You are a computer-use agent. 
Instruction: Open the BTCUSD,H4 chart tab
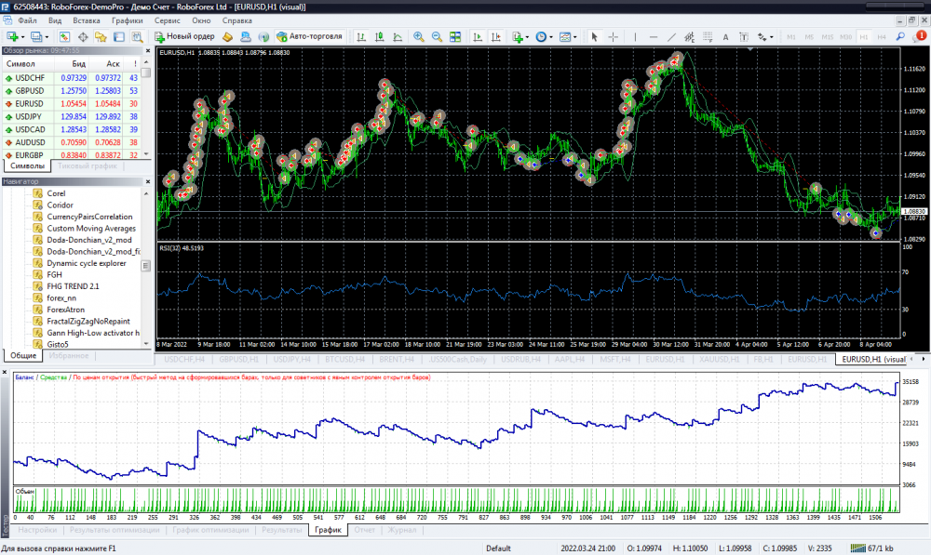pos(344,360)
